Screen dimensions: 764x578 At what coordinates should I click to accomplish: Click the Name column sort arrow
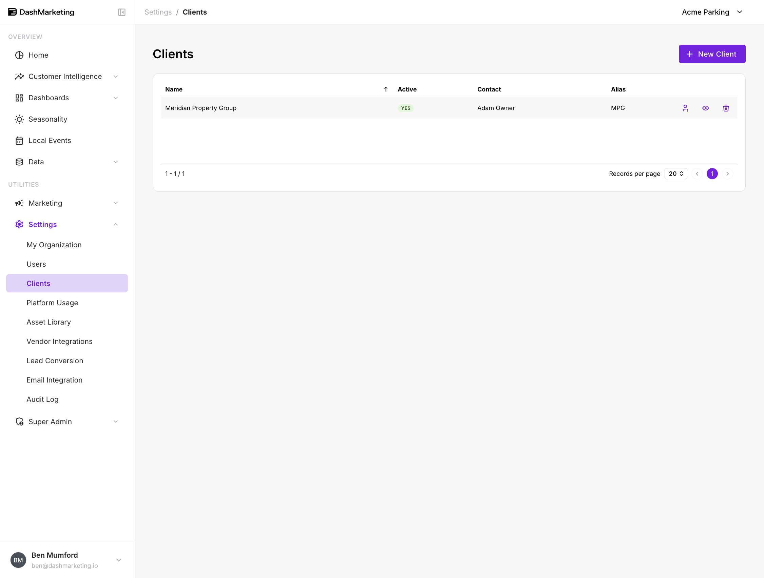click(x=386, y=89)
